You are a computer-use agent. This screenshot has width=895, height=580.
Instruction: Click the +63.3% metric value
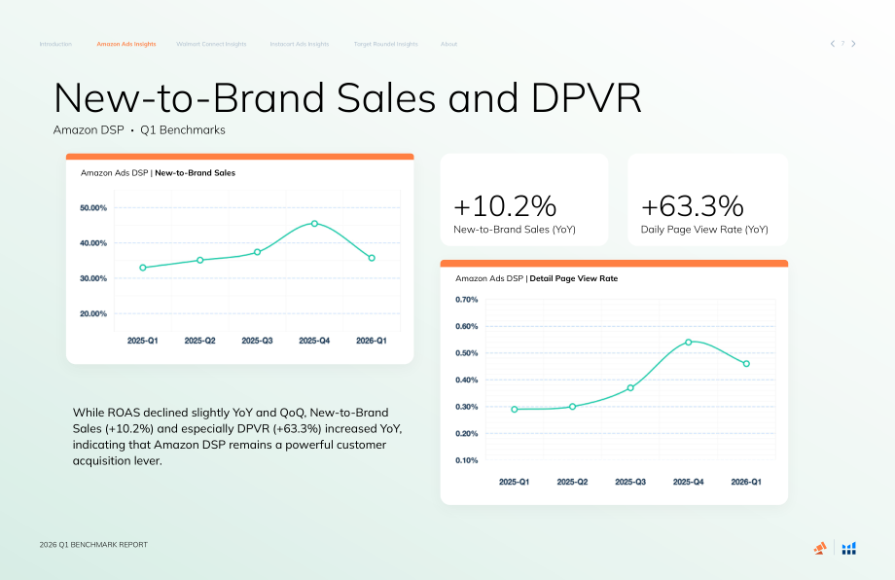692,205
